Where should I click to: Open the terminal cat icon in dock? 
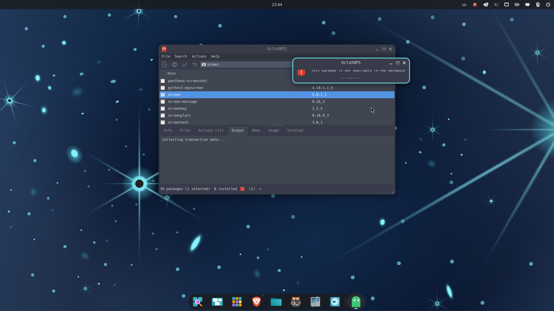[x=296, y=301]
